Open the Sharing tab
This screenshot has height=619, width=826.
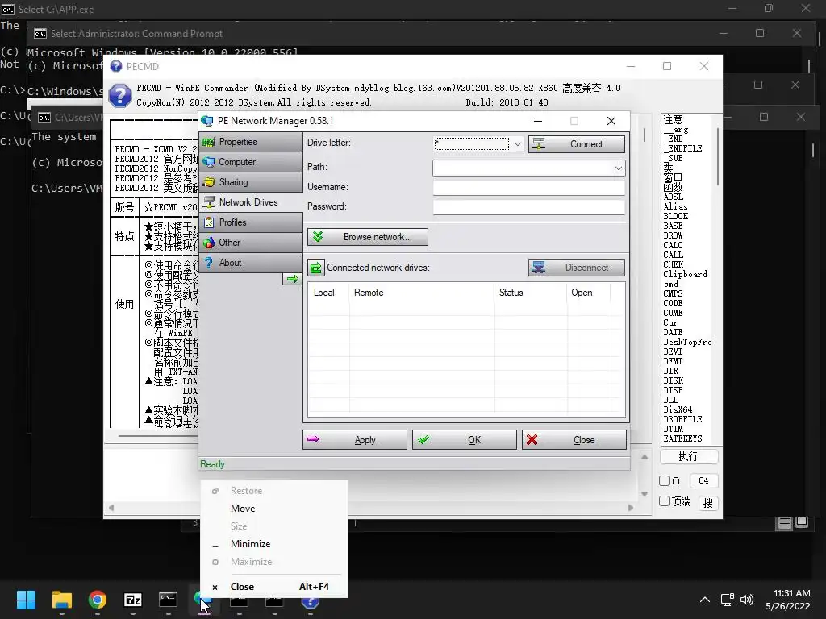point(251,182)
